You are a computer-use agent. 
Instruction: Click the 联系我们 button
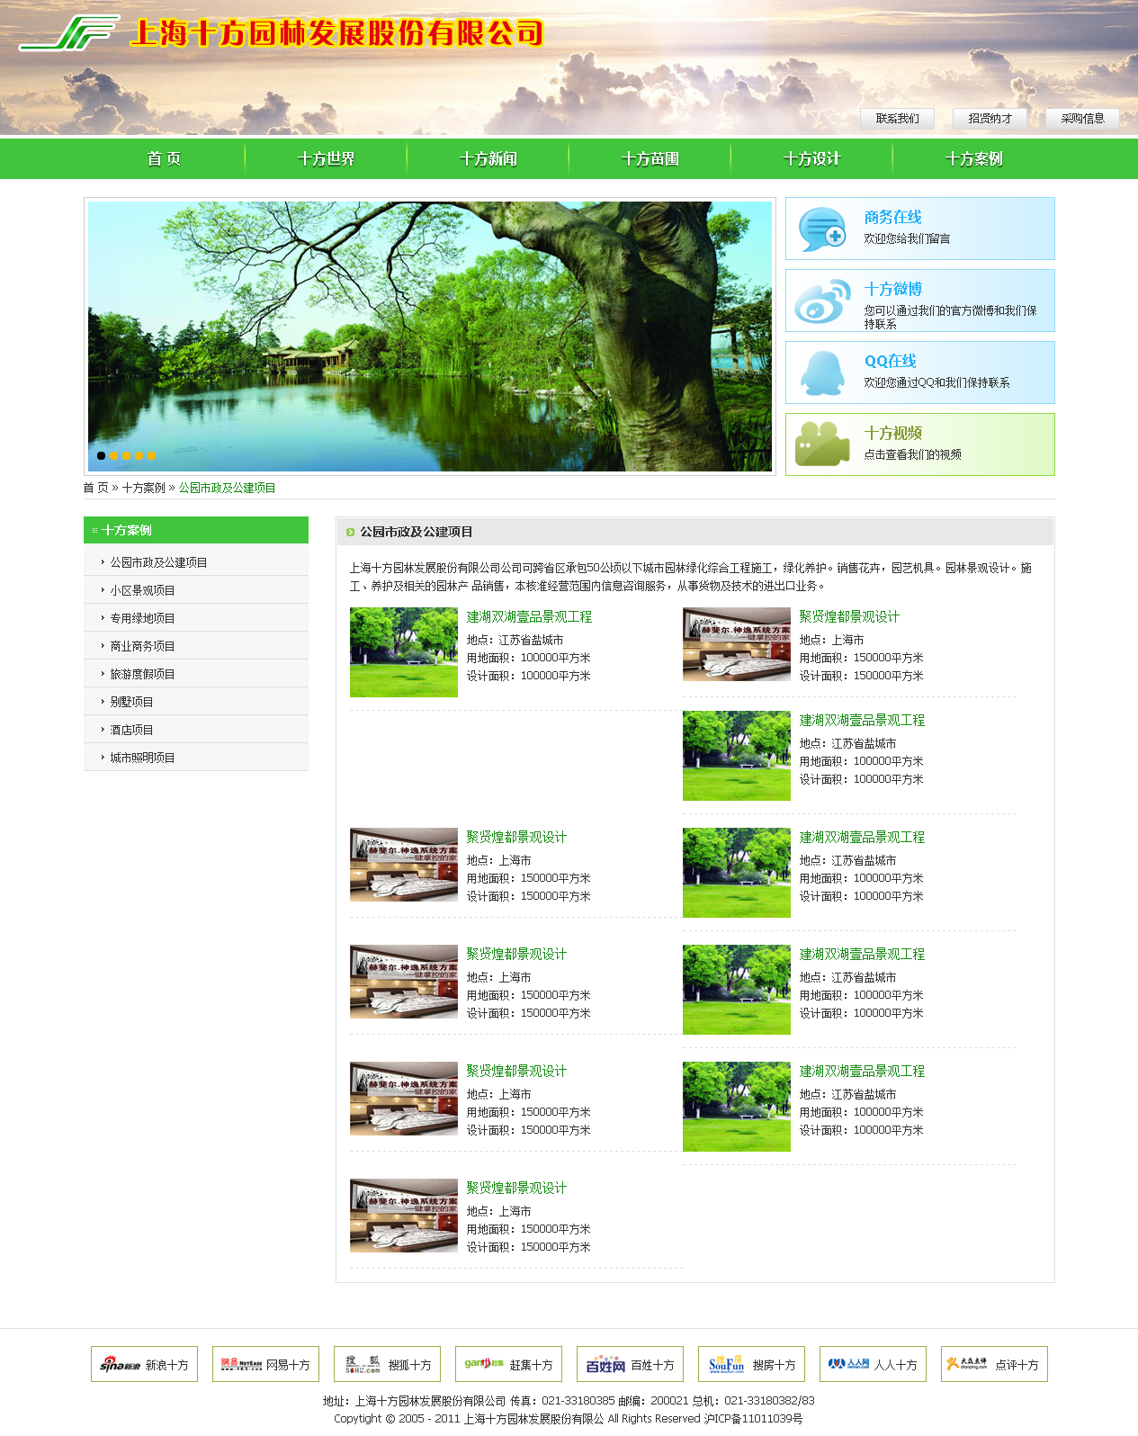tap(897, 119)
